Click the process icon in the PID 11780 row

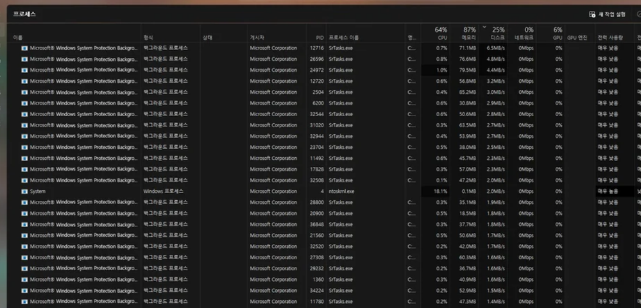click(x=24, y=302)
